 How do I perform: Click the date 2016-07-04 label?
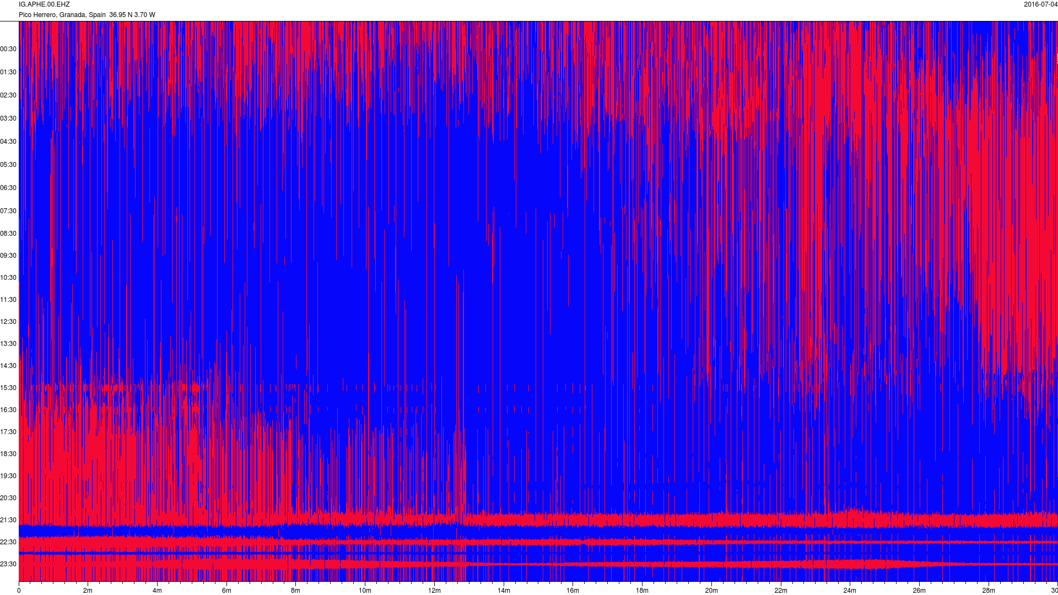click(1040, 4)
